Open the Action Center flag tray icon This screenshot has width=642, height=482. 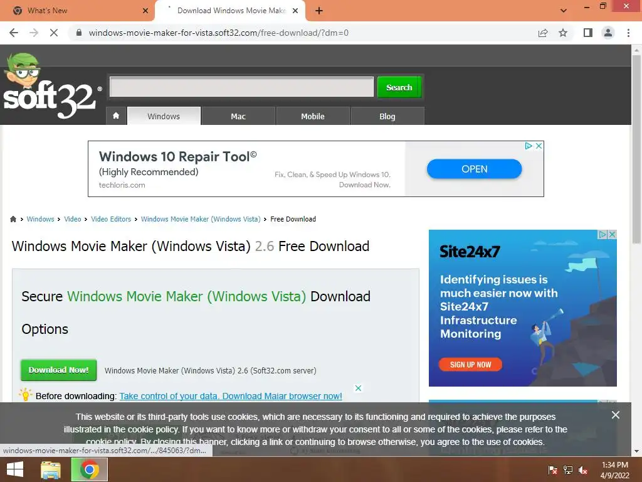(x=552, y=470)
